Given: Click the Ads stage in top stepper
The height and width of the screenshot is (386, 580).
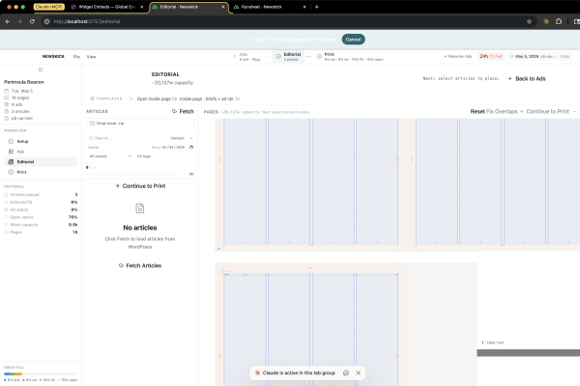Looking at the screenshot, I should (249, 57).
